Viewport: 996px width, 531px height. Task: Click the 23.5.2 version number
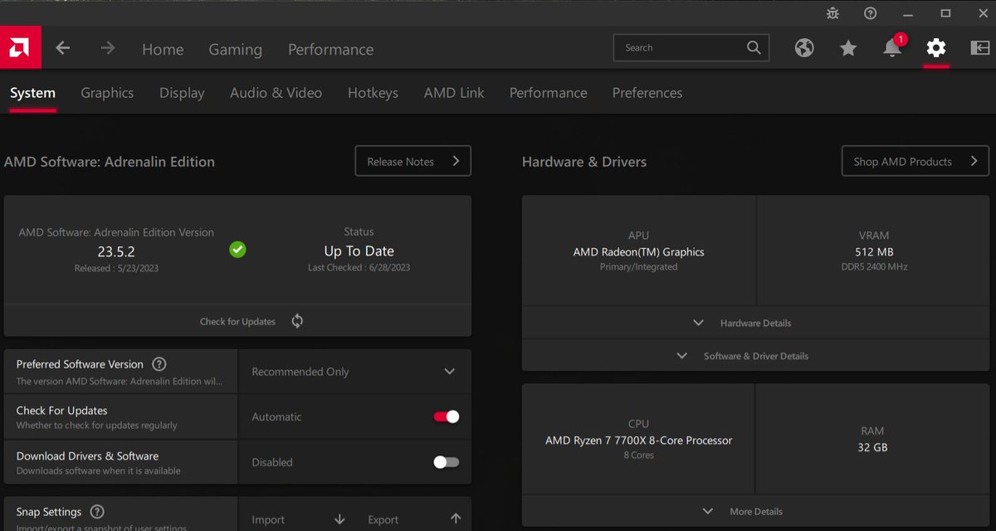tap(116, 251)
